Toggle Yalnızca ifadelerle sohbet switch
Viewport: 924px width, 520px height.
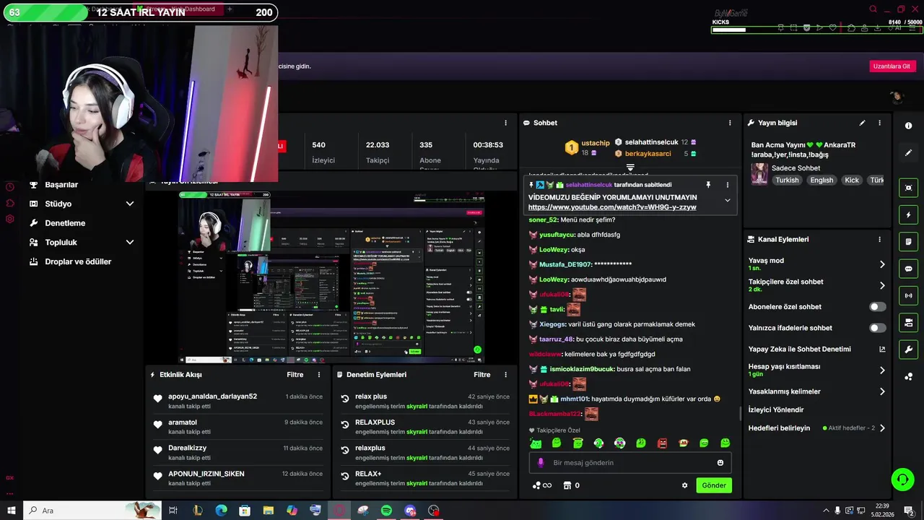point(877,328)
